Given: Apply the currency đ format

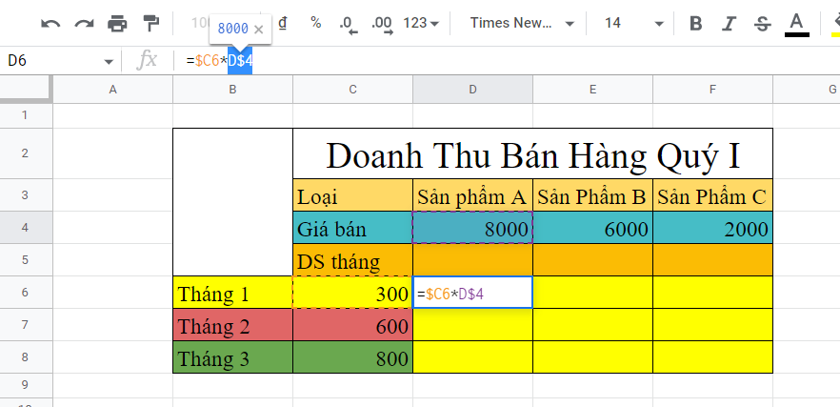Looking at the screenshot, I should [x=282, y=23].
